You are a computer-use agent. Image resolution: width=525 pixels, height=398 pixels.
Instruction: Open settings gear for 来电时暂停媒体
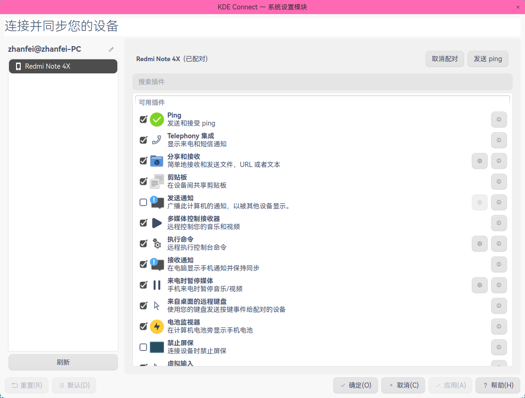click(x=479, y=285)
